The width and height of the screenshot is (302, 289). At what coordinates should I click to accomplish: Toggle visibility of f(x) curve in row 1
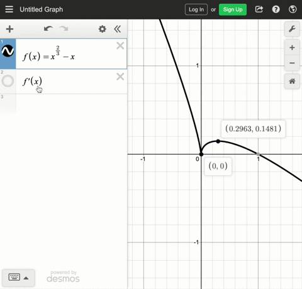8,51
